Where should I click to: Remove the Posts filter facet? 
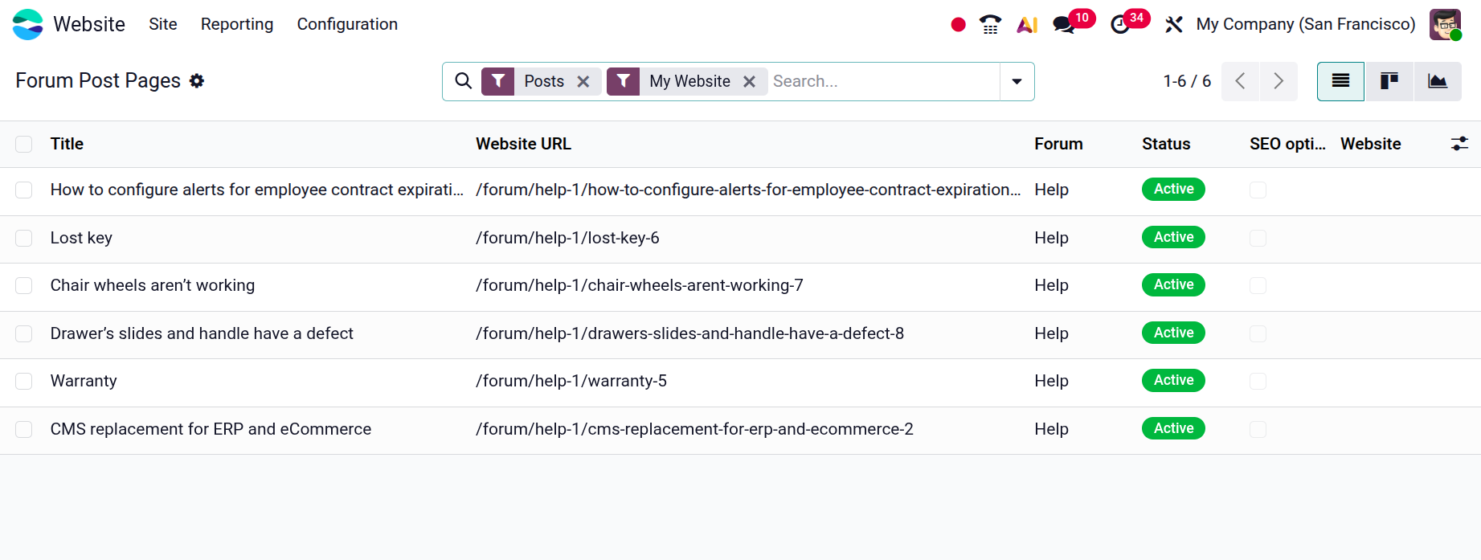583,82
